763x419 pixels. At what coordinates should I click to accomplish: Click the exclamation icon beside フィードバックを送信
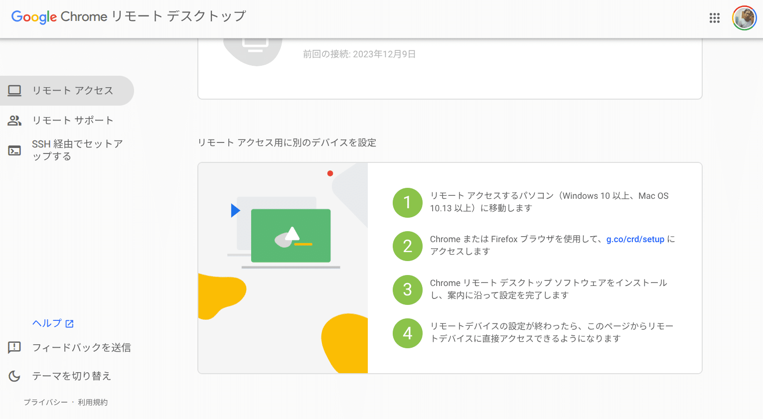click(14, 347)
